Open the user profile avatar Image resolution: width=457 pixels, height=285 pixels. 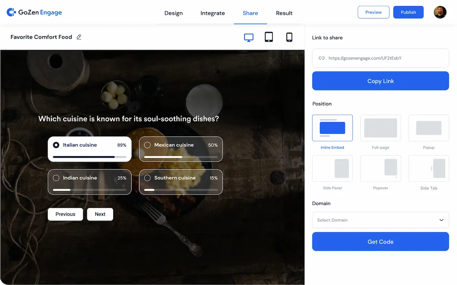click(x=440, y=12)
